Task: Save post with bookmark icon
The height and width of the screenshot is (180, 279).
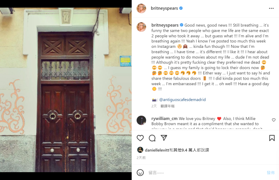Action: [x=272, y=138]
